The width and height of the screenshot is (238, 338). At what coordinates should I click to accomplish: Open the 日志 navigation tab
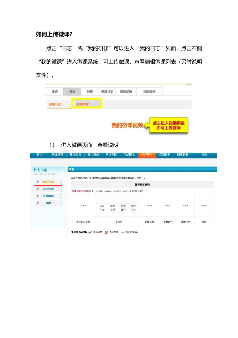click(72, 92)
